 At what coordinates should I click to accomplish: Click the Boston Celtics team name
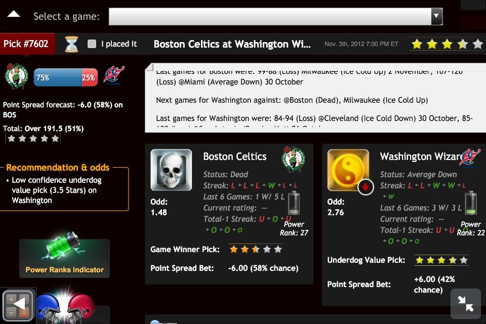234,156
